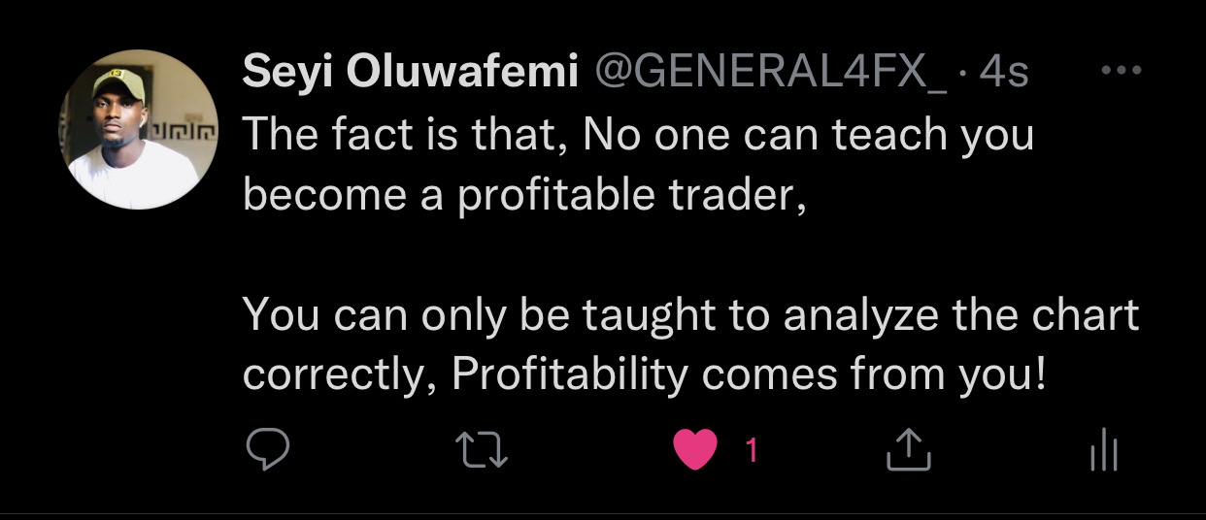Click the line starting "The fact is that"

[637, 135]
